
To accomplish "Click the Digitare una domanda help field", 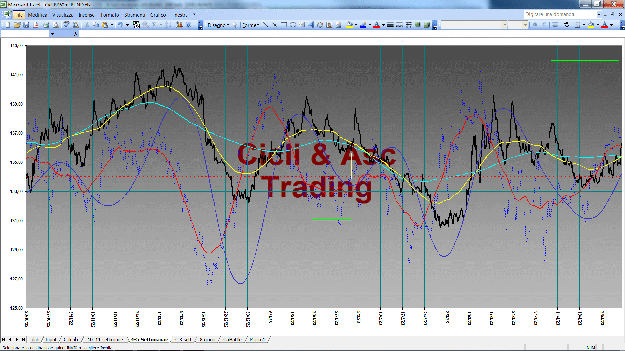I will (x=560, y=14).
